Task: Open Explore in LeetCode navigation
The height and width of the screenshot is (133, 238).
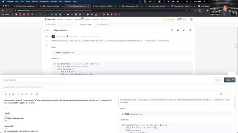Action: (x=60, y=20)
